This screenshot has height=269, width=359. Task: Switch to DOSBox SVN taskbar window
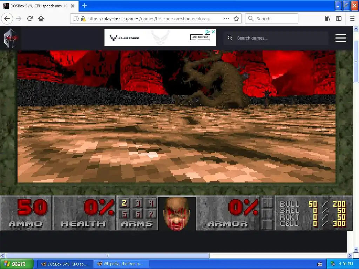point(65,264)
